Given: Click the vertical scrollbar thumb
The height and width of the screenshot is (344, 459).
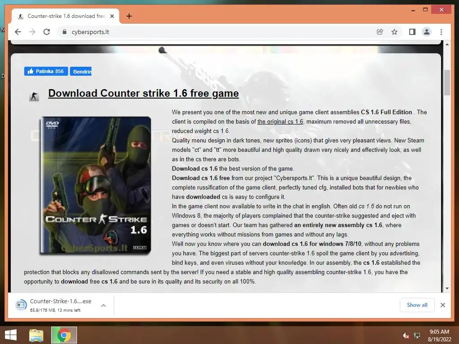Looking at the screenshot, I should pyautogui.click(x=447, y=82).
